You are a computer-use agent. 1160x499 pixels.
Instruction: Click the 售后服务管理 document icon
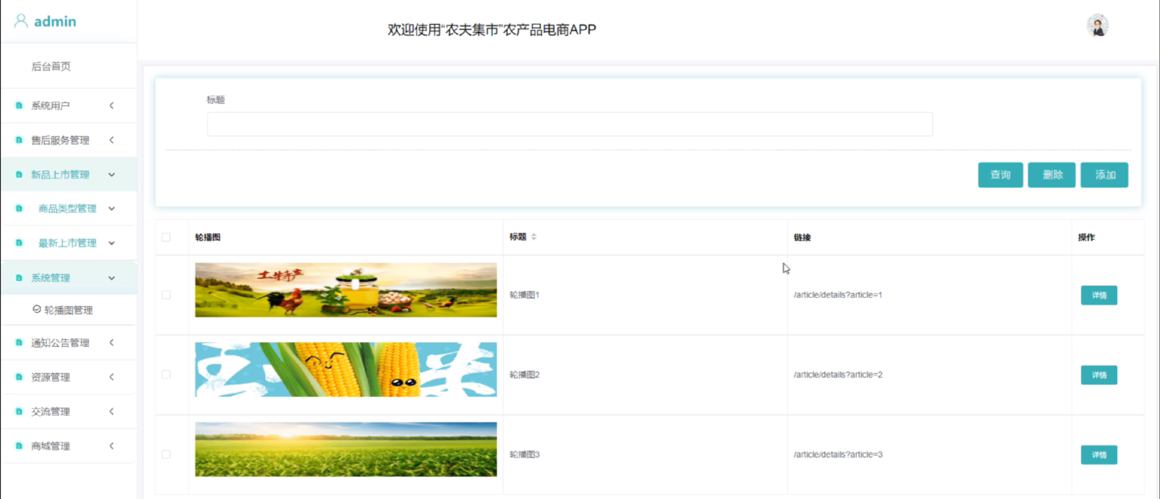[19, 140]
